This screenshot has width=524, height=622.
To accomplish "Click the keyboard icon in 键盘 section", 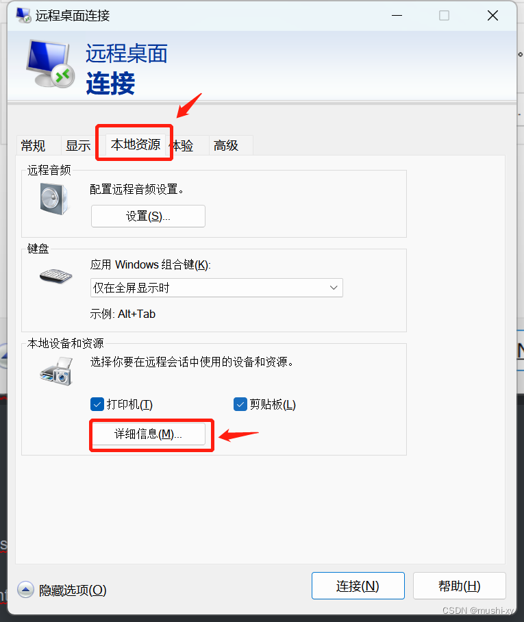I will (x=56, y=276).
